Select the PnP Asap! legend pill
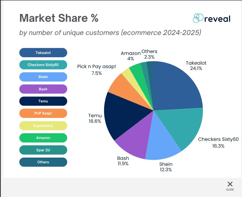Screen dimensions: 242x197 [43, 113]
